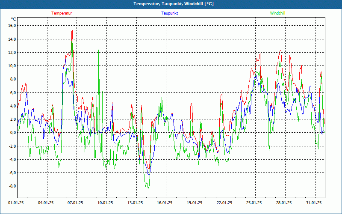Screen dimensions: 342x214
Task: Click the red Temperatur legend label
Action: coord(62,13)
